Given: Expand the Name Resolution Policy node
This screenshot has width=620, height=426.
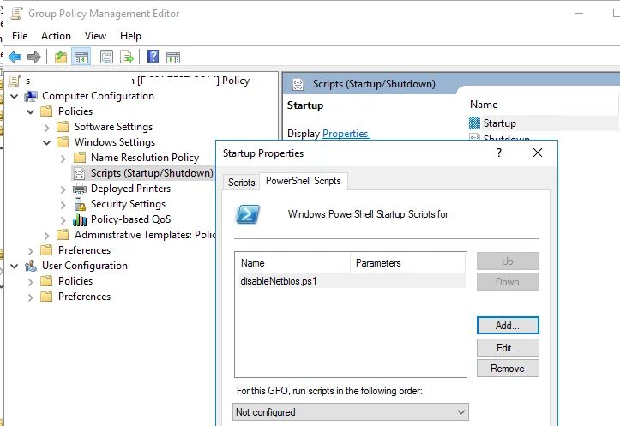Looking at the screenshot, I should 63,159.
